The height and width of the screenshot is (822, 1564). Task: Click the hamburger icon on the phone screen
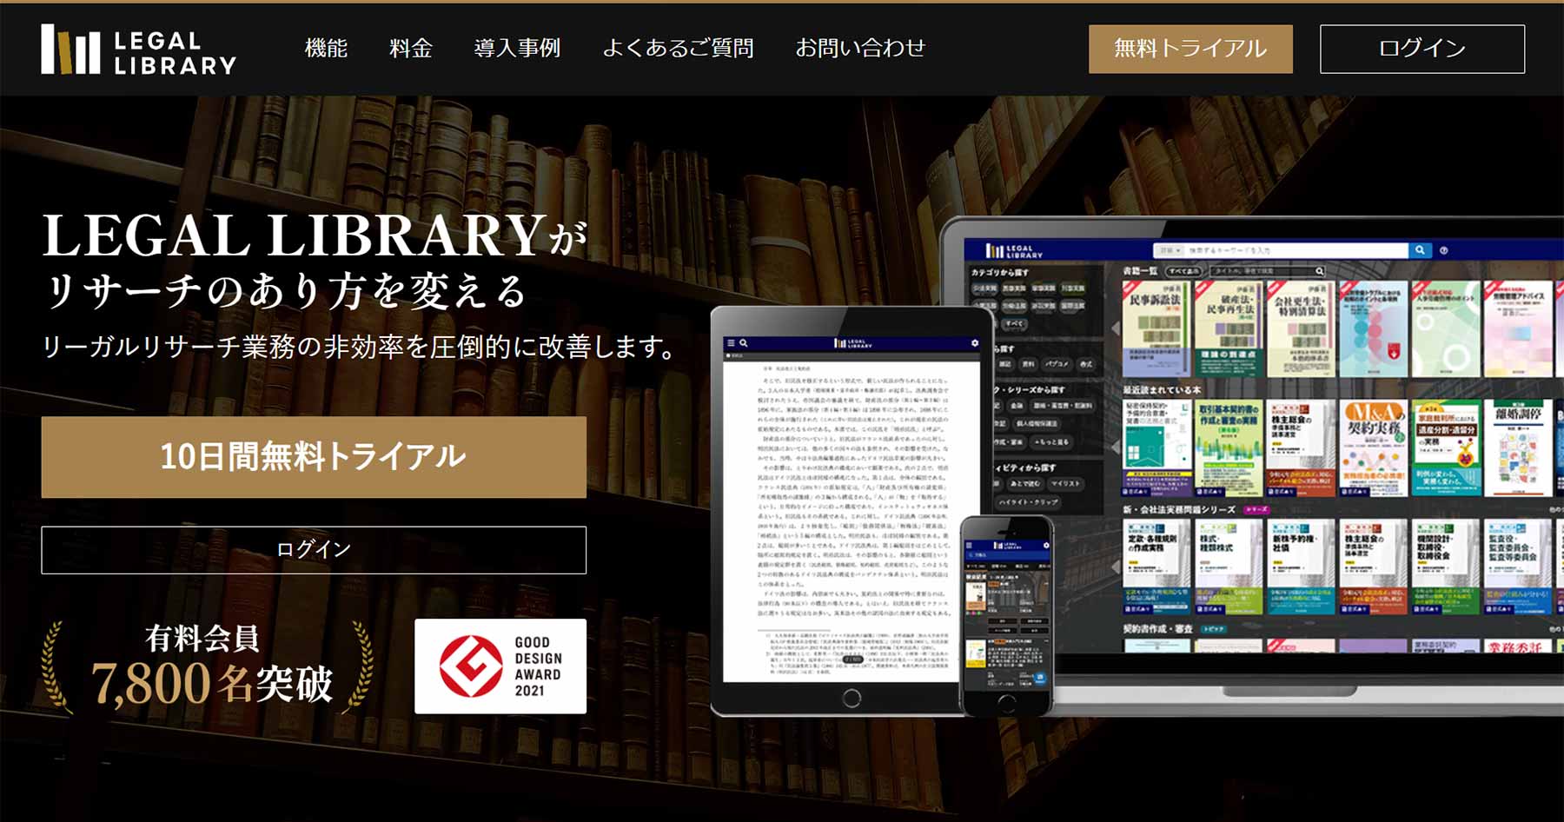tap(971, 546)
